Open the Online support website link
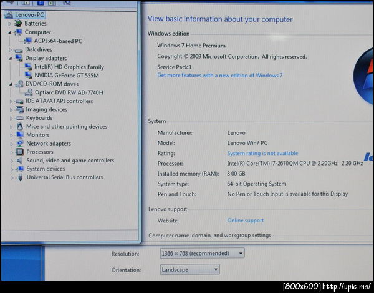The width and height of the screenshot is (374, 293). coord(246,221)
